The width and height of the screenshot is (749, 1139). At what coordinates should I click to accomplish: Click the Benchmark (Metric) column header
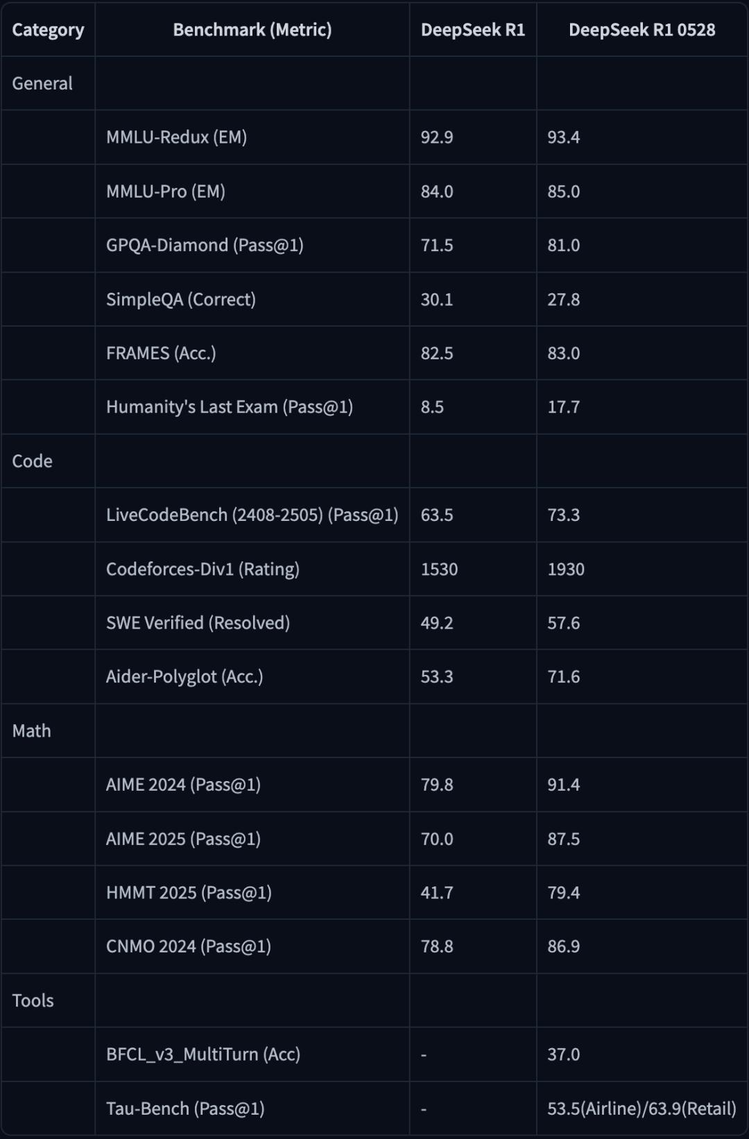click(x=252, y=30)
